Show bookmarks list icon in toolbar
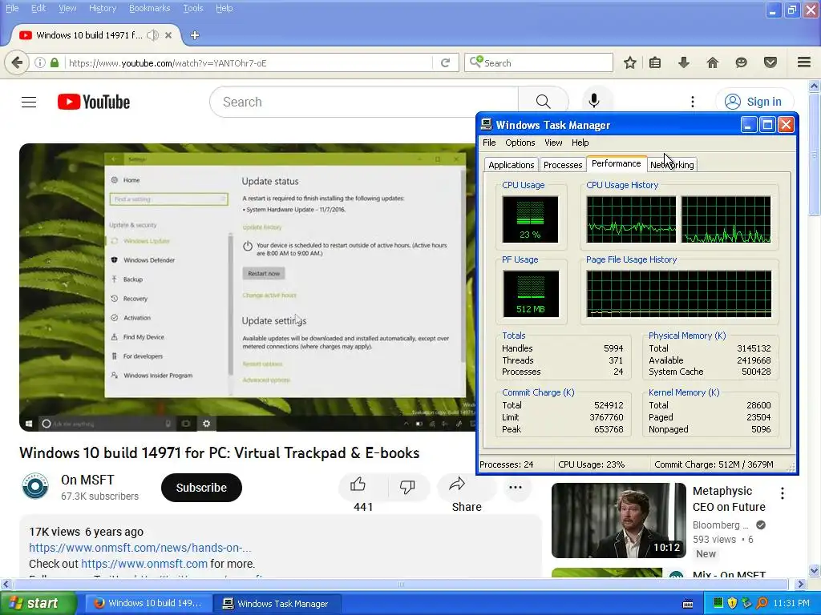The width and height of the screenshot is (821, 615). [654, 62]
